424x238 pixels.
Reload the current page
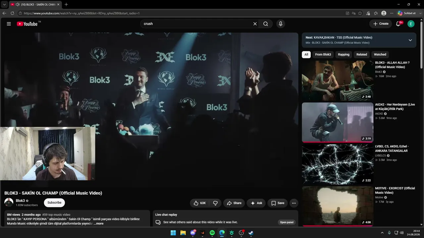[12, 13]
